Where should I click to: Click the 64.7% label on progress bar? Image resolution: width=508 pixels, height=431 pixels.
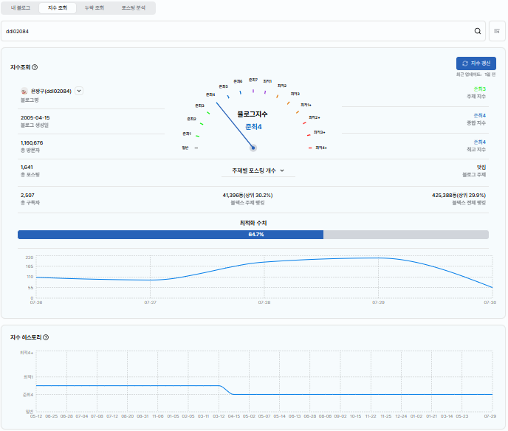click(x=256, y=235)
